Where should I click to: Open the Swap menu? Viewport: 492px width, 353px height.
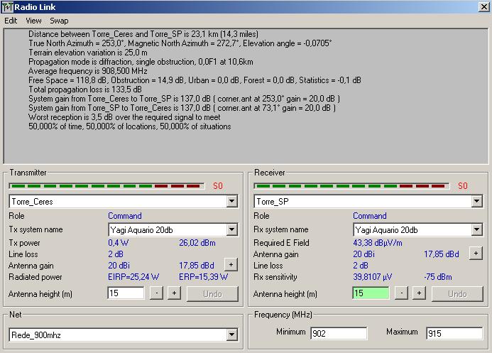point(59,21)
